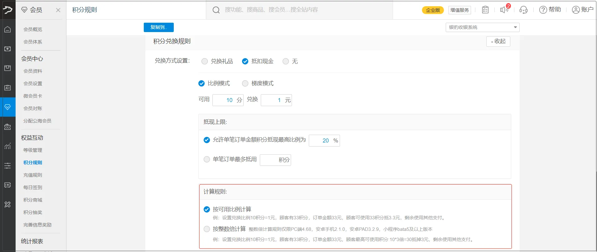Open 积分商城 menu item

pos(33,200)
